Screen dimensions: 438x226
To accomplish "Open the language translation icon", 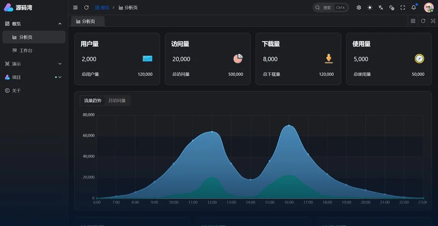I will click(x=381, y=8).
